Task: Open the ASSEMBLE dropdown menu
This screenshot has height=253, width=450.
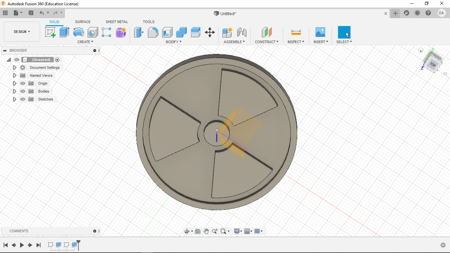Action: (x=234, y=42)
